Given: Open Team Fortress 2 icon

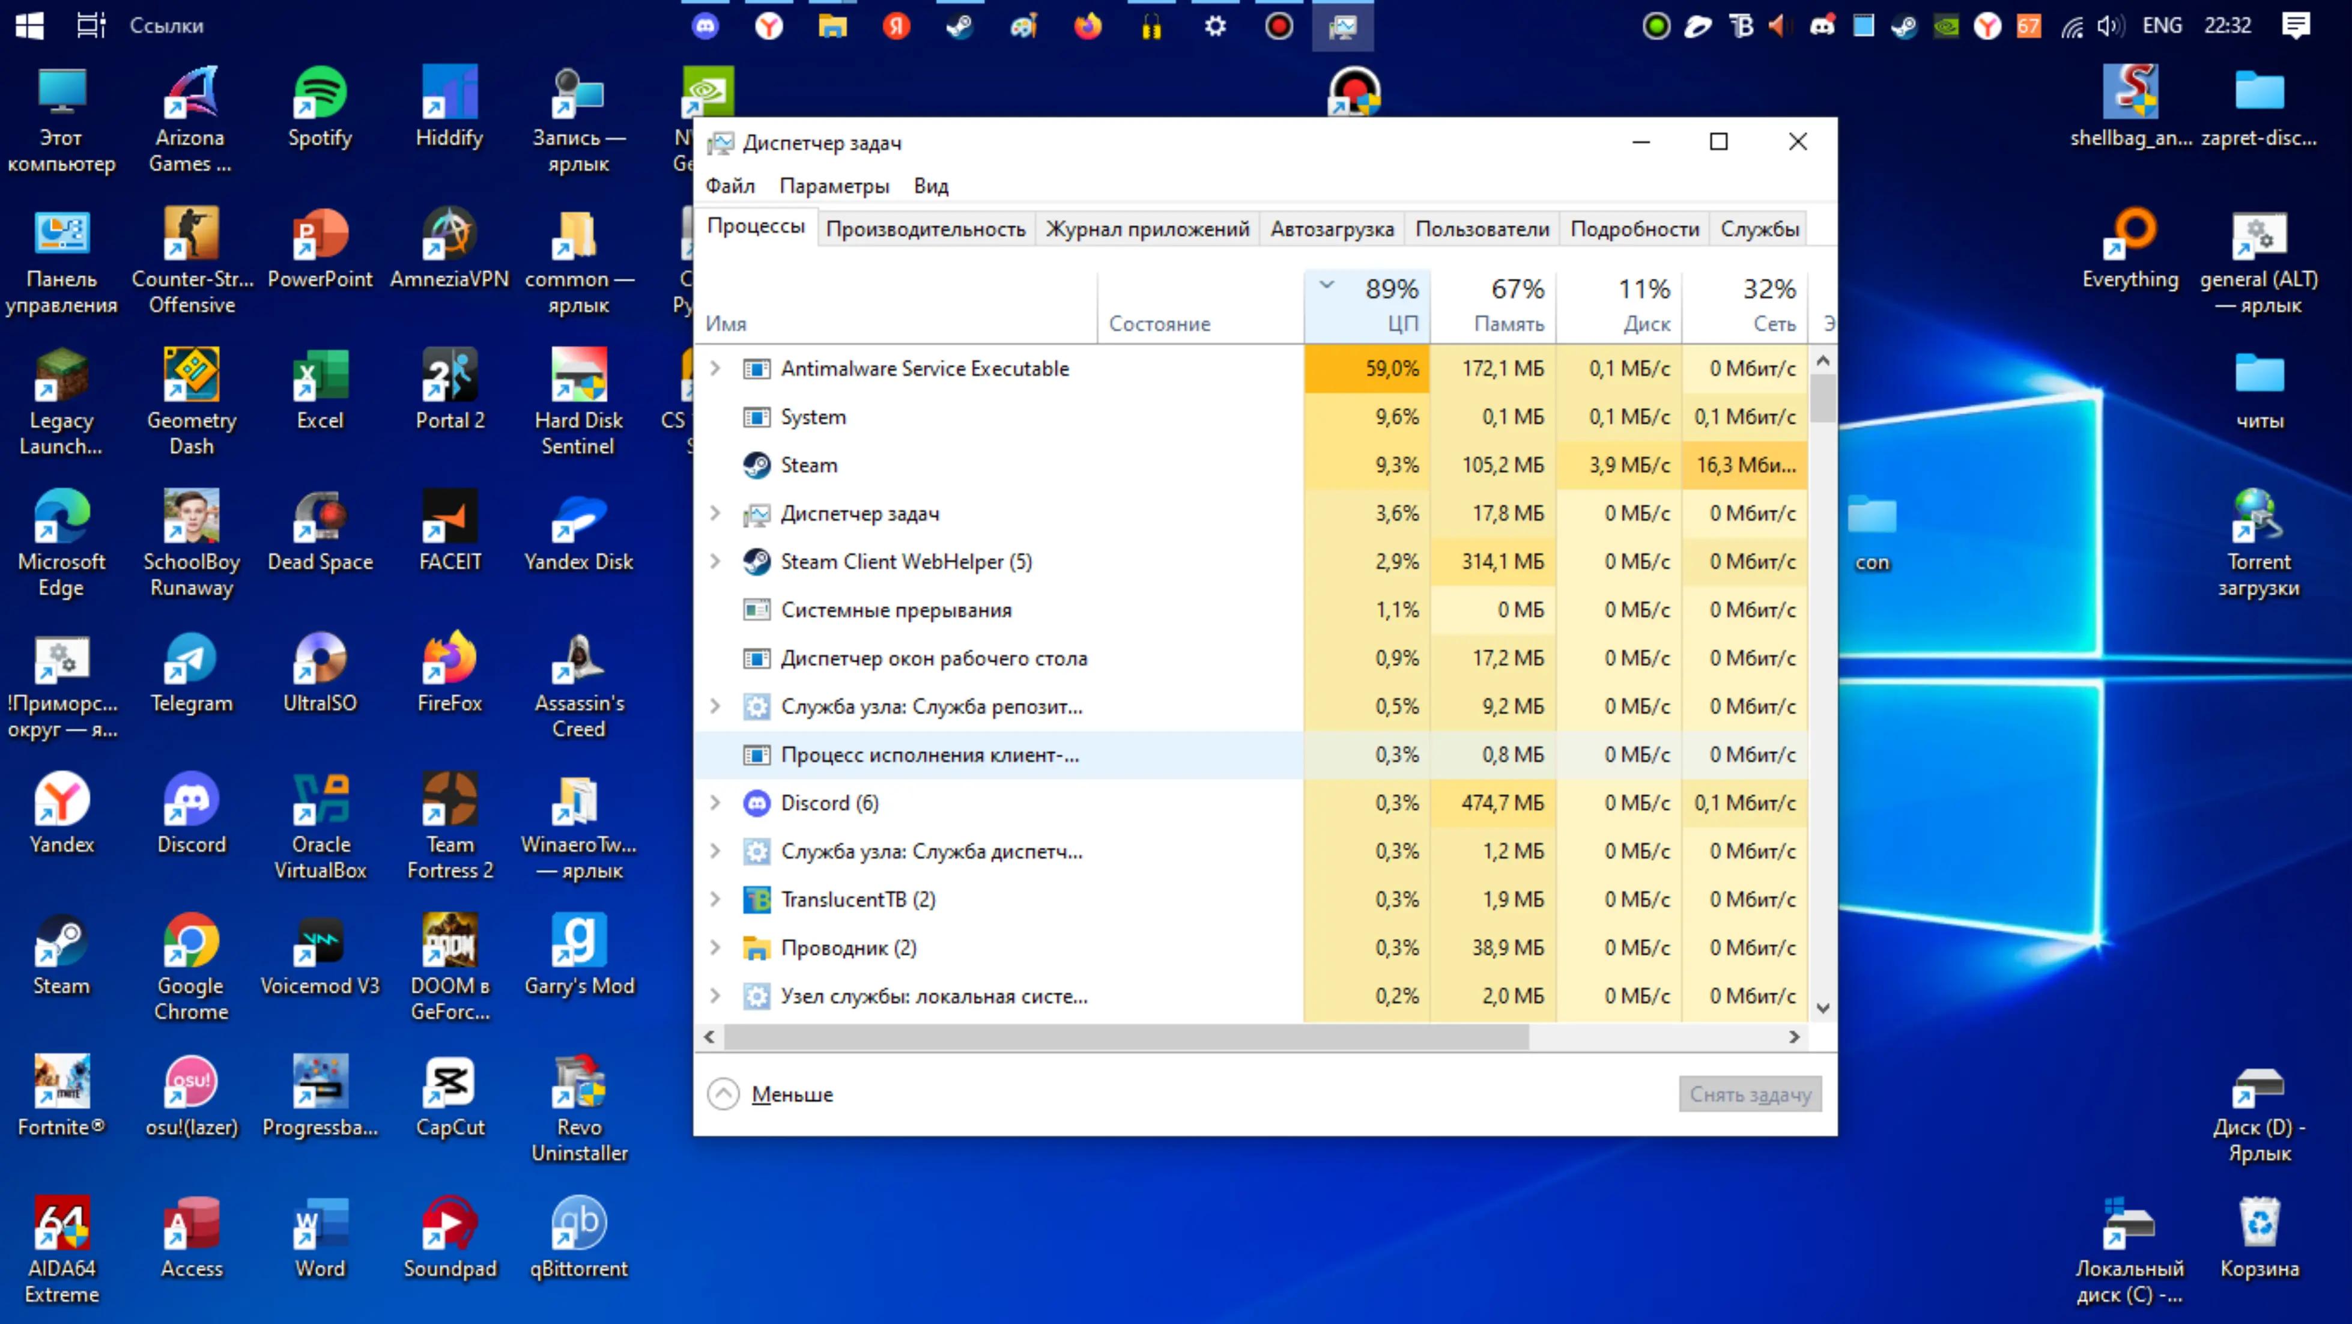Looking at the screenshot, I should [449, 827].
